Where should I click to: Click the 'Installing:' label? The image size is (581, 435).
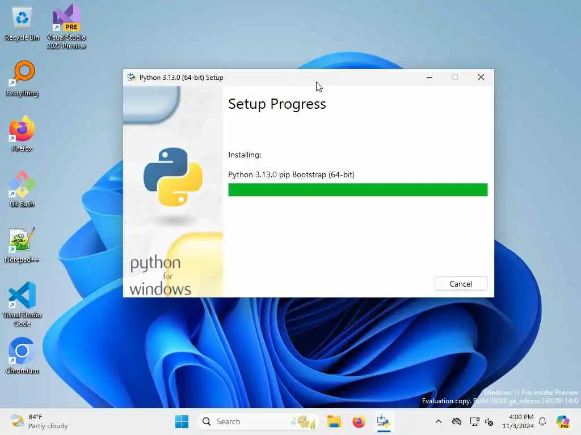pyautogui.click(x=245, y=155)
